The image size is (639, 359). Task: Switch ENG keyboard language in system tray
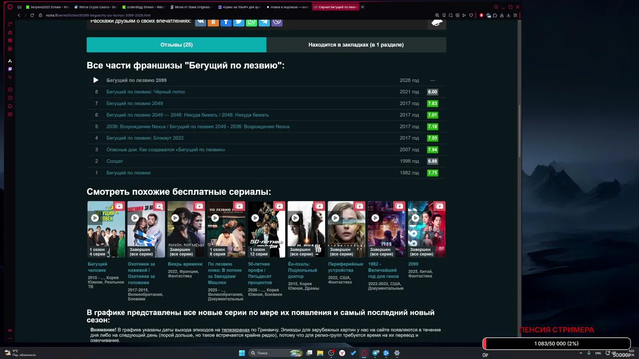pos(599,353)
